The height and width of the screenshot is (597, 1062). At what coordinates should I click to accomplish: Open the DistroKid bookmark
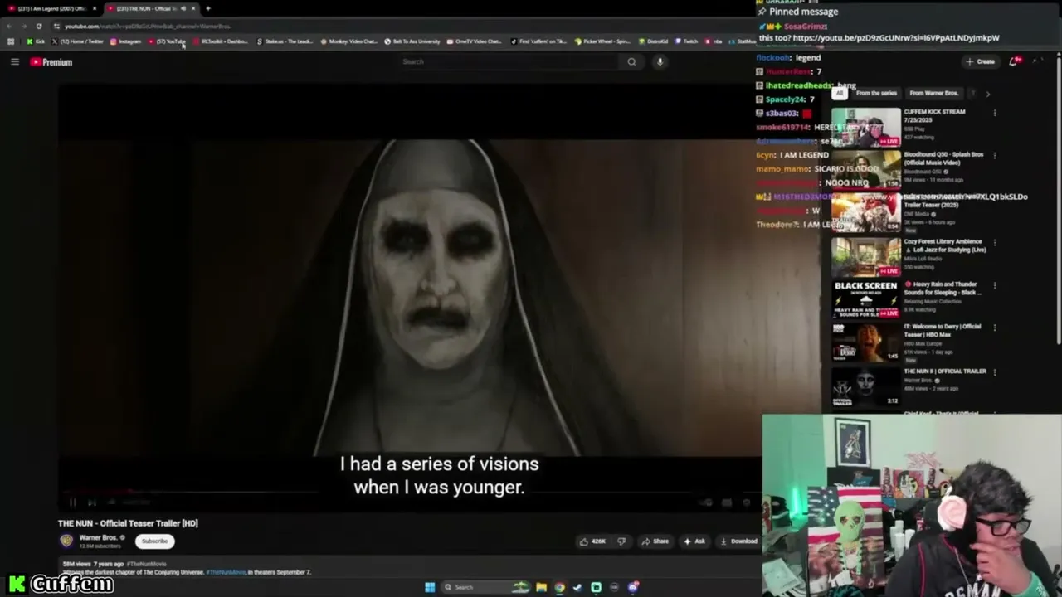pyautogui.click(x=654, y=41)
